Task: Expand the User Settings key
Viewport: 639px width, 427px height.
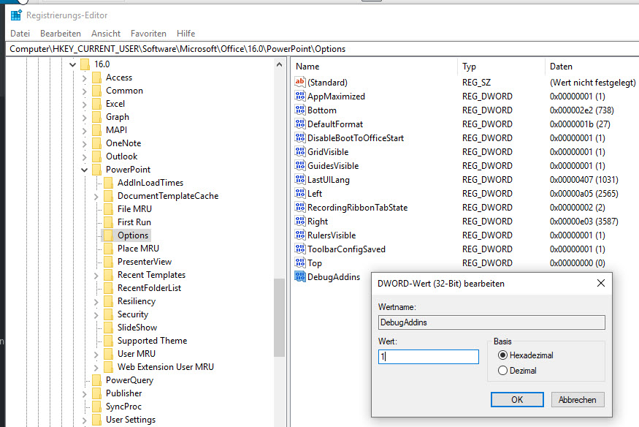Action: tap(85, 420)
